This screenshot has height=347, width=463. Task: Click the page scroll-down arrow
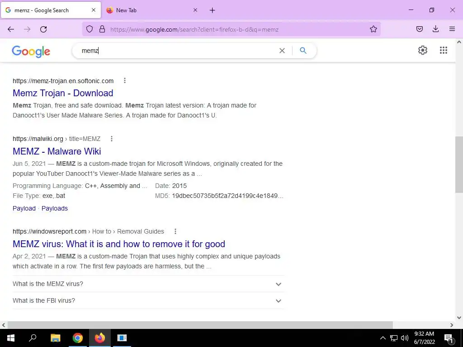pos(459,318)
